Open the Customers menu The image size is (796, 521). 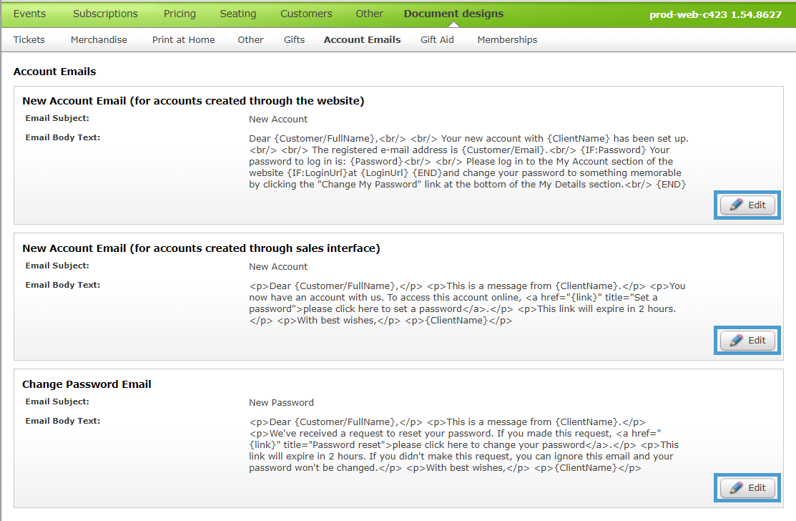(x=306, y=14)
